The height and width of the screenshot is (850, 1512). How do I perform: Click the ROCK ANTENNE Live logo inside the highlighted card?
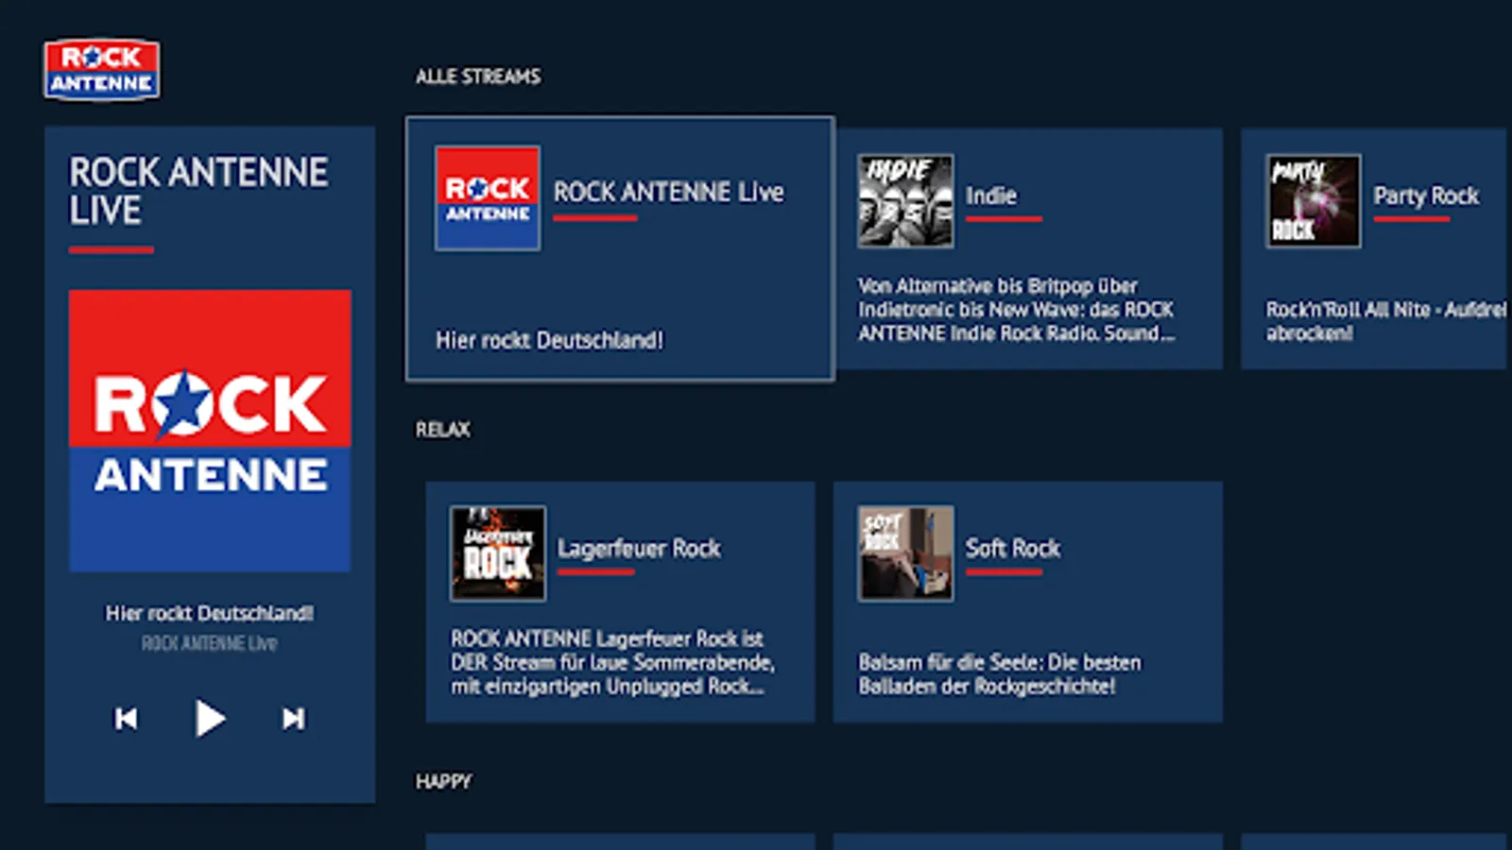(x=487, y=196)
